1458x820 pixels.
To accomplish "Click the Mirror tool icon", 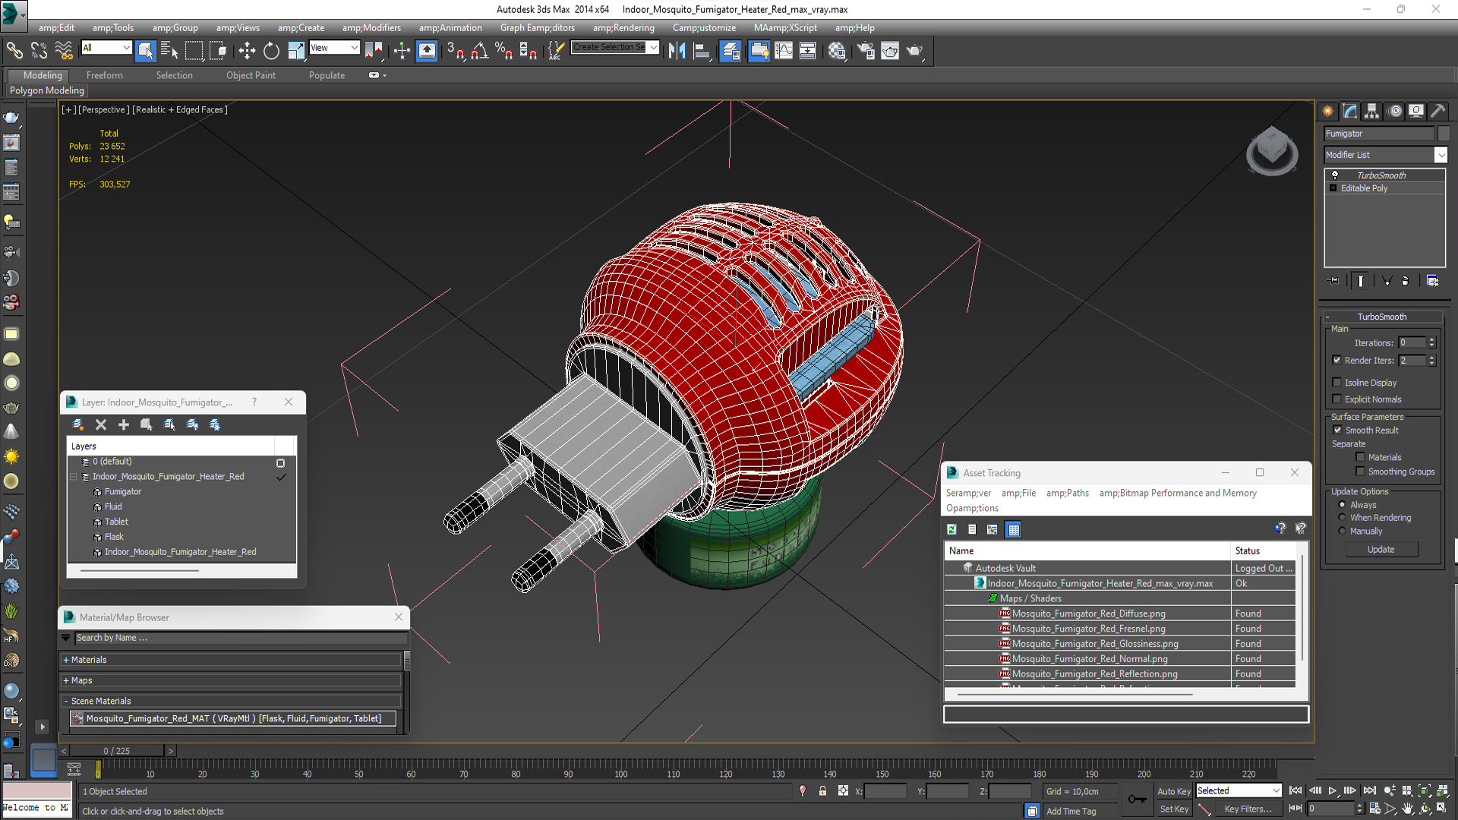I will [677, 50].
